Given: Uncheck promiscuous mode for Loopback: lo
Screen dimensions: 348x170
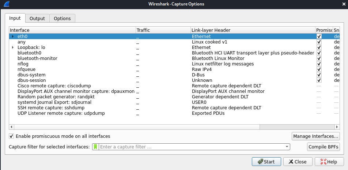Looking at the screenshot, I should pos(319,47).
